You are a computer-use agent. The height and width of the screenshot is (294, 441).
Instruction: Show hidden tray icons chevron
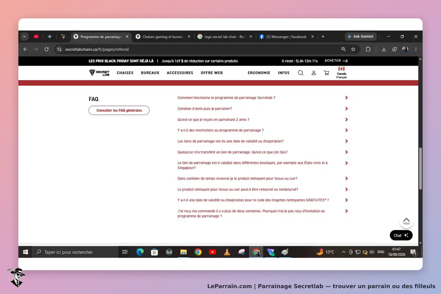[344, 252]
